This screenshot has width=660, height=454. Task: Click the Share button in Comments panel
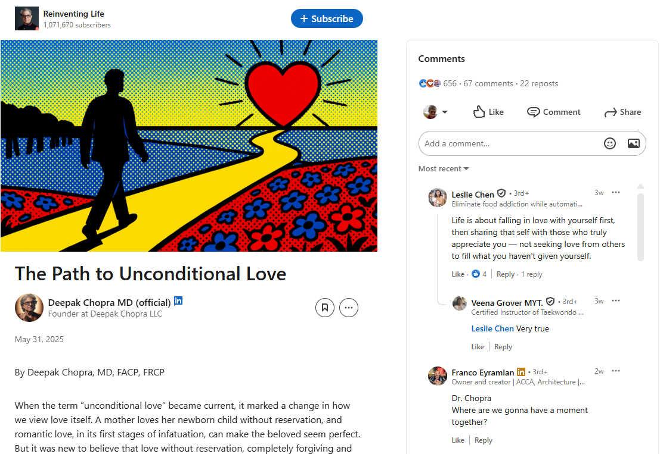(622, 112)
